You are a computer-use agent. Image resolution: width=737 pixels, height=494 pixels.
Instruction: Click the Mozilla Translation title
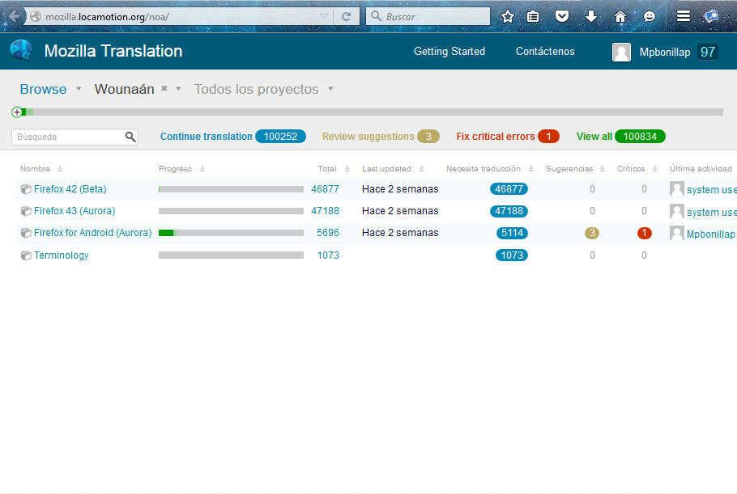click(x=113, y=51)
